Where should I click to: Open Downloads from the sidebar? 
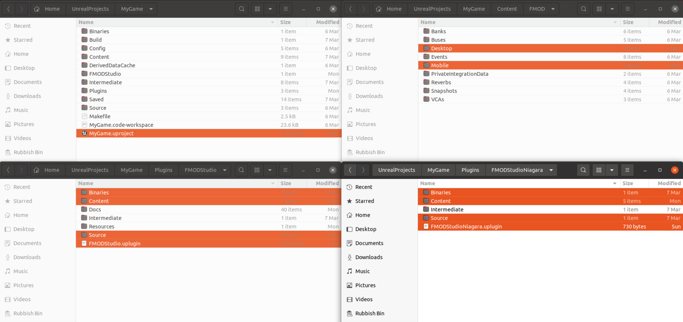tap(27, 96)
